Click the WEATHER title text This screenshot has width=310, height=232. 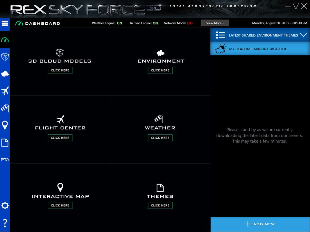[x=160, y=128]
